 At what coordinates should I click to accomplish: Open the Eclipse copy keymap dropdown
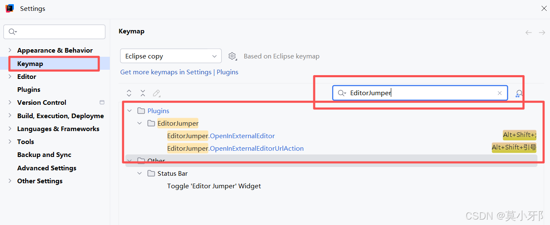[x=171, y=56]
